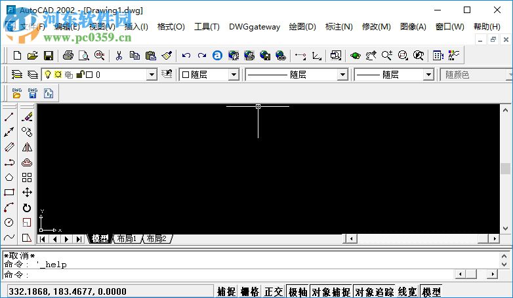
Task: Switch to 布局1 layout tab
Action: (127, 239)
